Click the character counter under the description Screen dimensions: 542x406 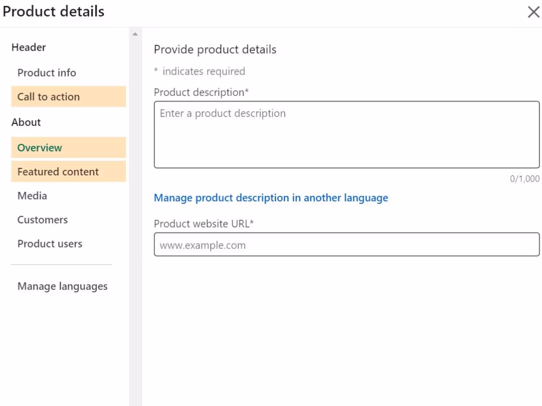click(x=525, y=178)
